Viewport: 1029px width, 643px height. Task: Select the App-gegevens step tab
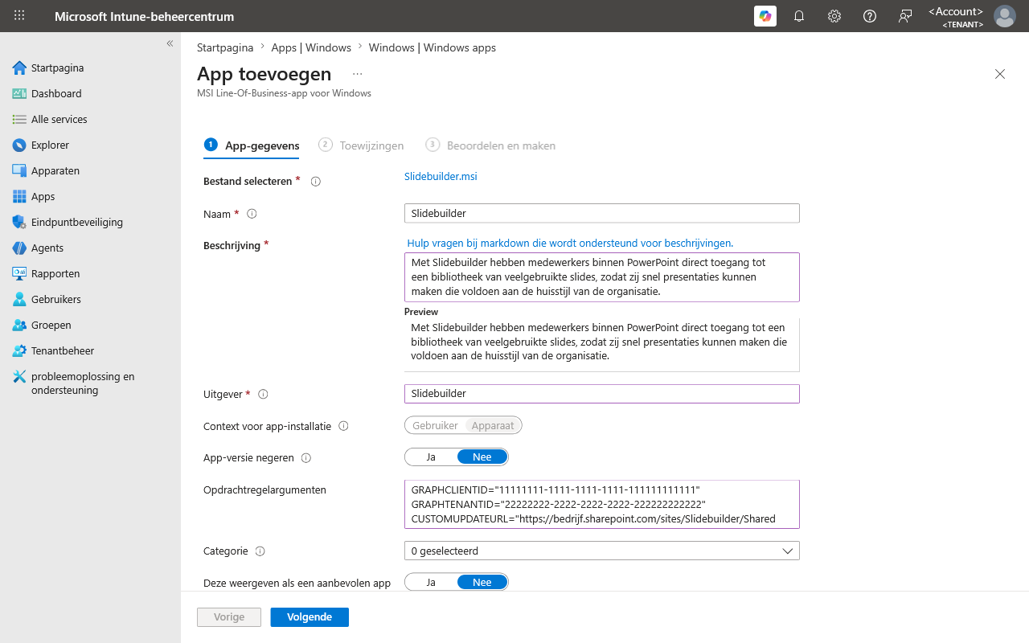point(252,145)
